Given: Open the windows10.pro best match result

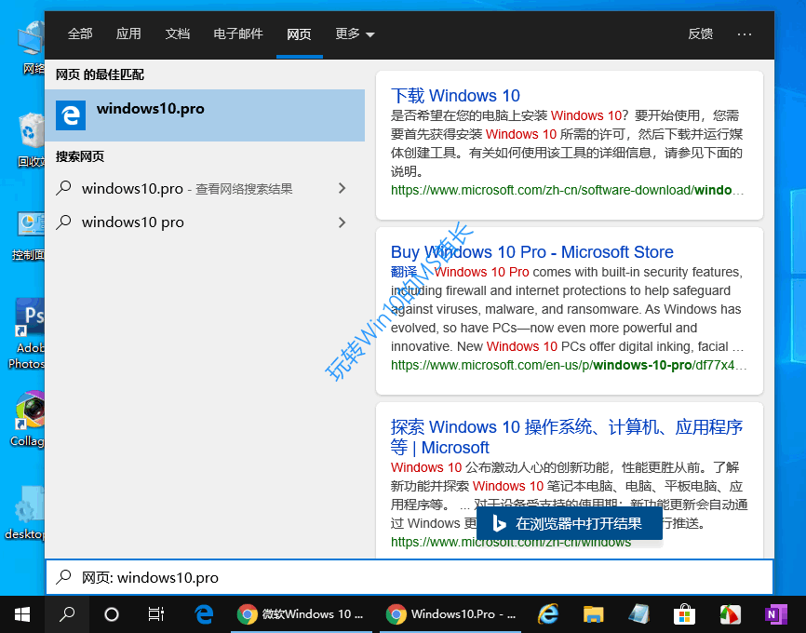Looking at the screenshot, I should point(205,115).
